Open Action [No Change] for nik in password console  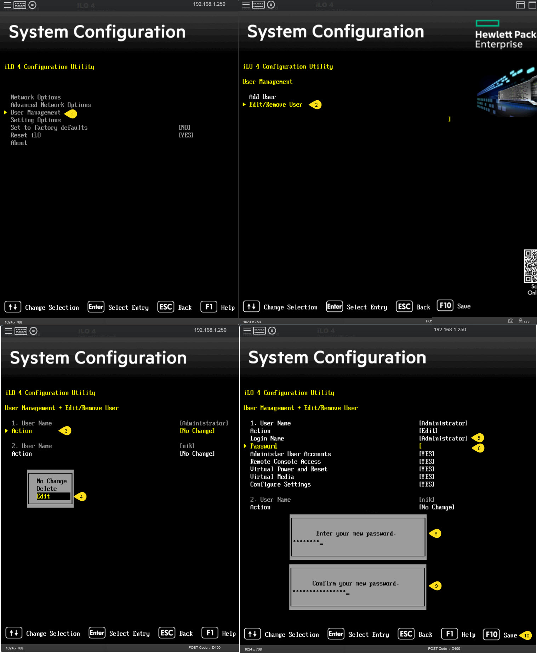(x=436, y=507)
